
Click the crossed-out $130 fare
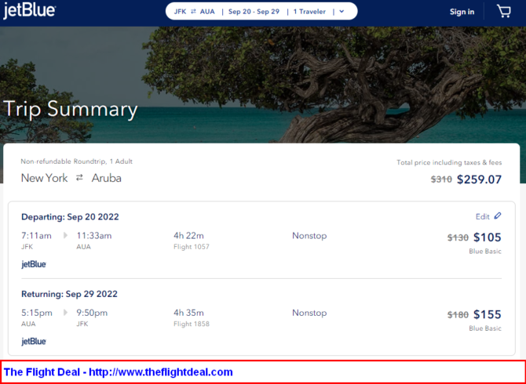point(458,237)
